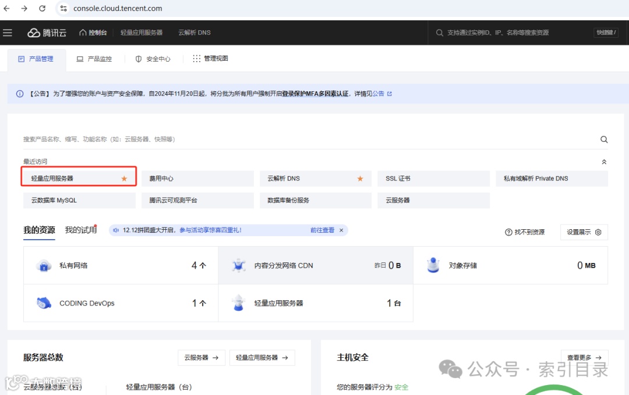The image size is (629, 395).
Task: Toggle favorite star on 轻量应用服务器
Action: (125, 179)
